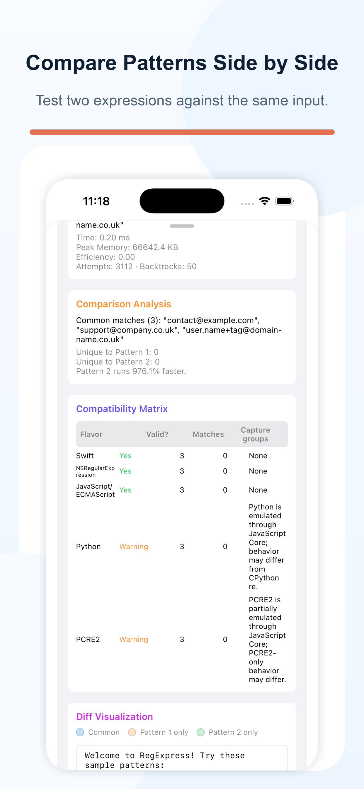Select the Matches column header
The width and height of the screenshot is (364, 789).
208,434
